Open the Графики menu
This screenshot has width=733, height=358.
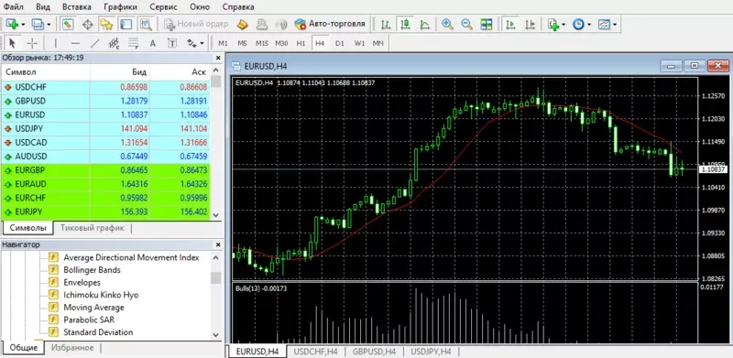pyautogui.click(x=121, y=7)
